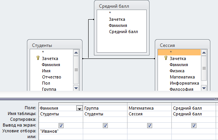
Task: Click the Средний балл table title bar
Action: coord(122,6)
